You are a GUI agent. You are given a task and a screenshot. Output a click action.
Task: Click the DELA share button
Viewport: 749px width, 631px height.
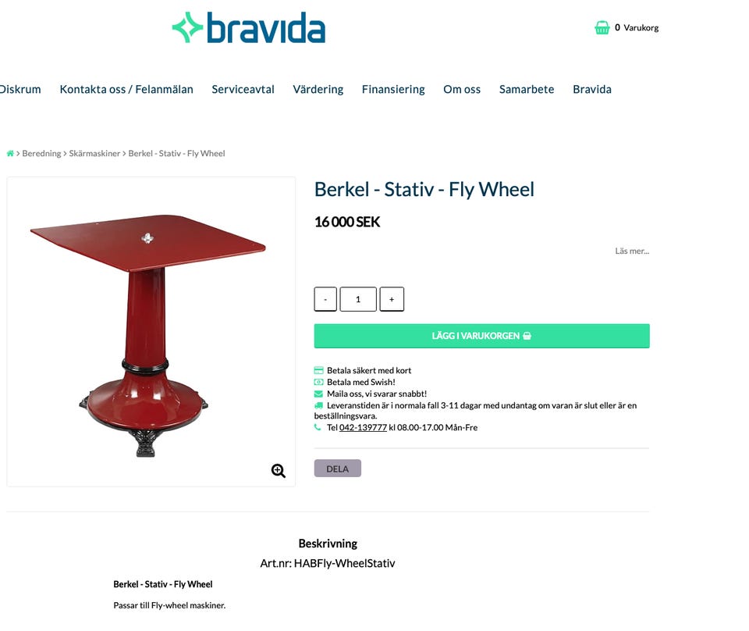pos(337,469)
